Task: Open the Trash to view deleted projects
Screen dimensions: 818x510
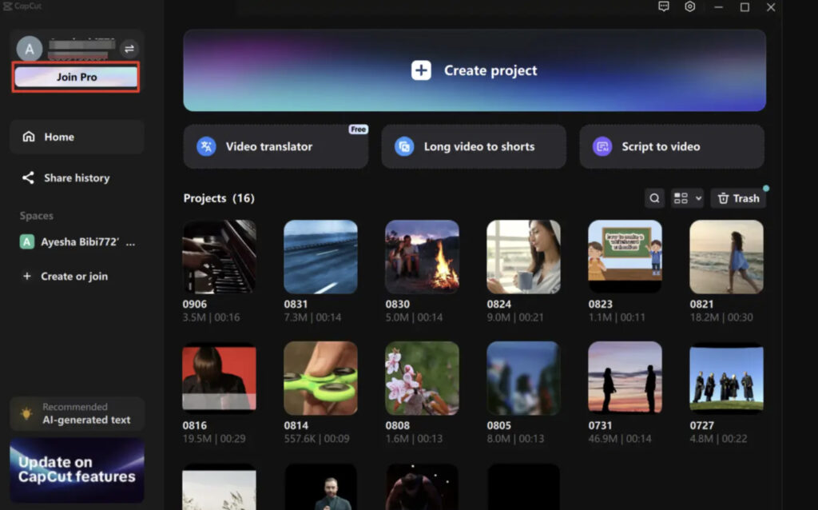Action: coord(737,197)
